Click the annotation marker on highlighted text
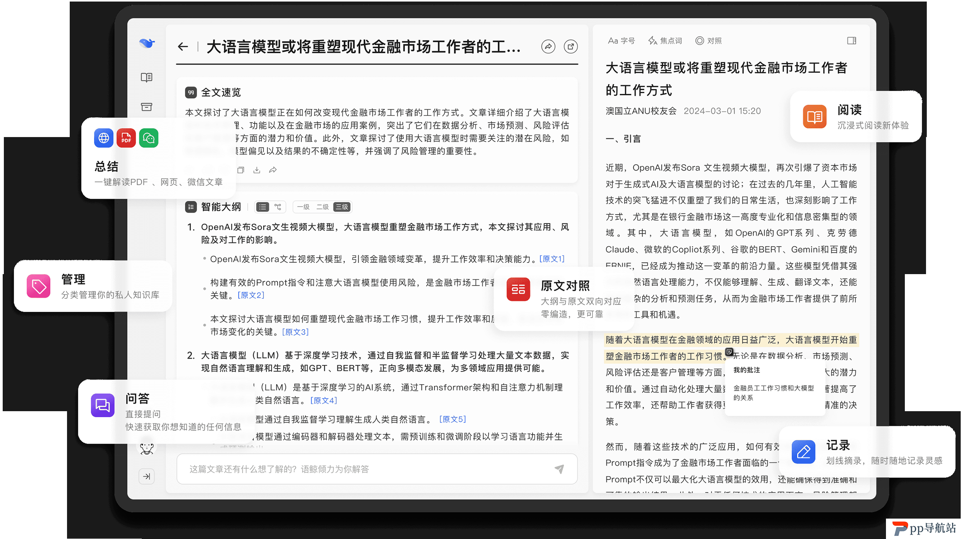The height and width of the screenshot is (539, 963). [x=729, y=352]
